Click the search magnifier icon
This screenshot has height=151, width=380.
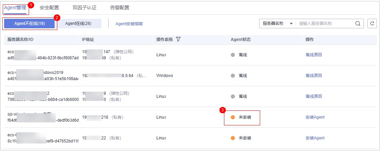tap(357, 24)
